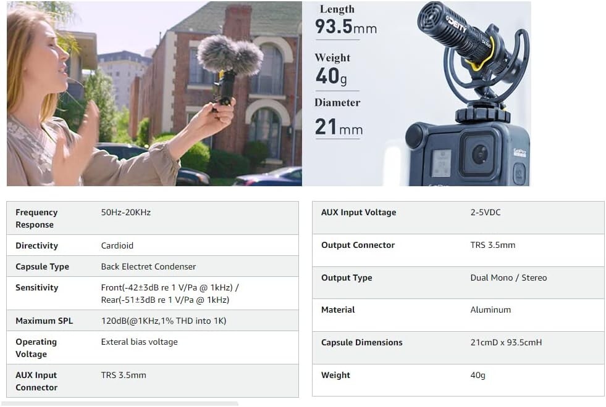606x407 pixels.
Task: Click the 'Output Connector' label
Action: (x=358, y=245)
